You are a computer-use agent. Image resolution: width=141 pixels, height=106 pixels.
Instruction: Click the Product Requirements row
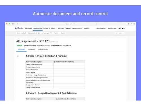(x=55, y=67)
